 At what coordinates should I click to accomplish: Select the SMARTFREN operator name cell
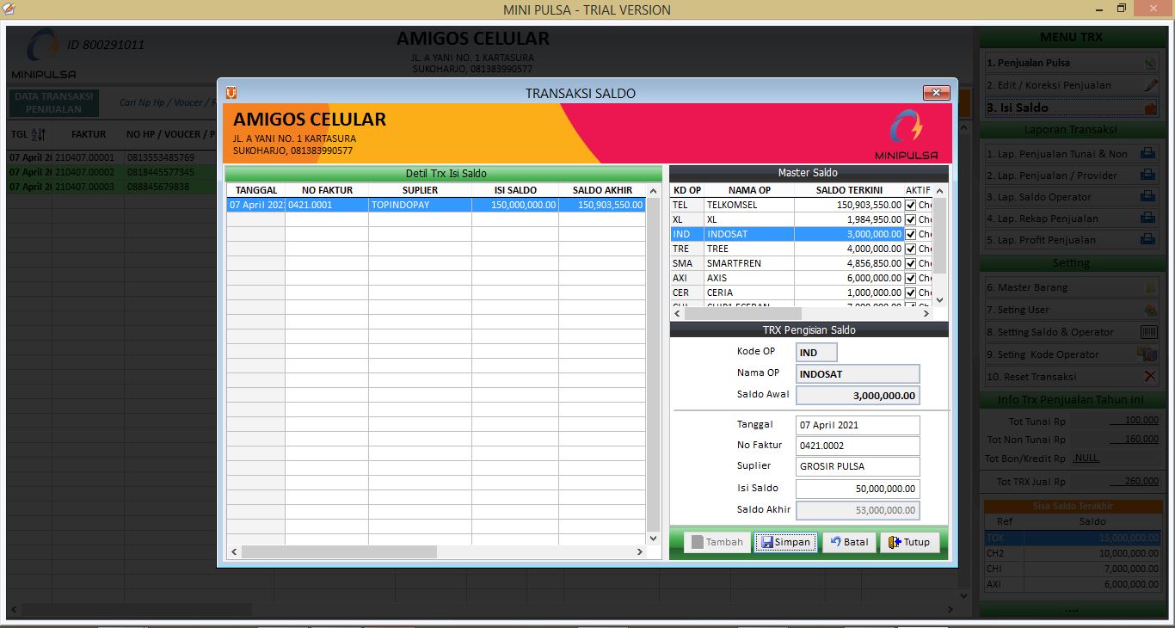pos(749,263)
